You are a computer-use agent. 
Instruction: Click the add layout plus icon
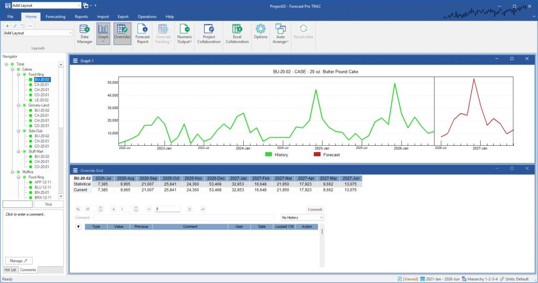[x=7, y=26]
